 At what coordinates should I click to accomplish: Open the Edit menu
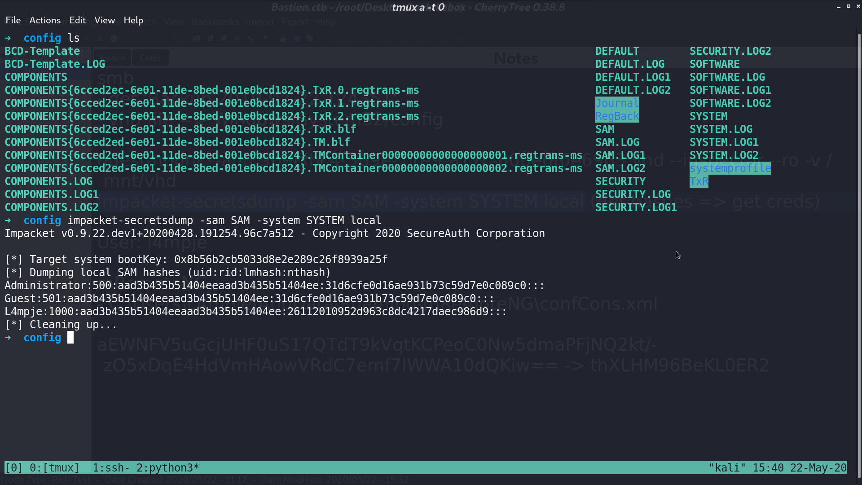tap(77, 20)
